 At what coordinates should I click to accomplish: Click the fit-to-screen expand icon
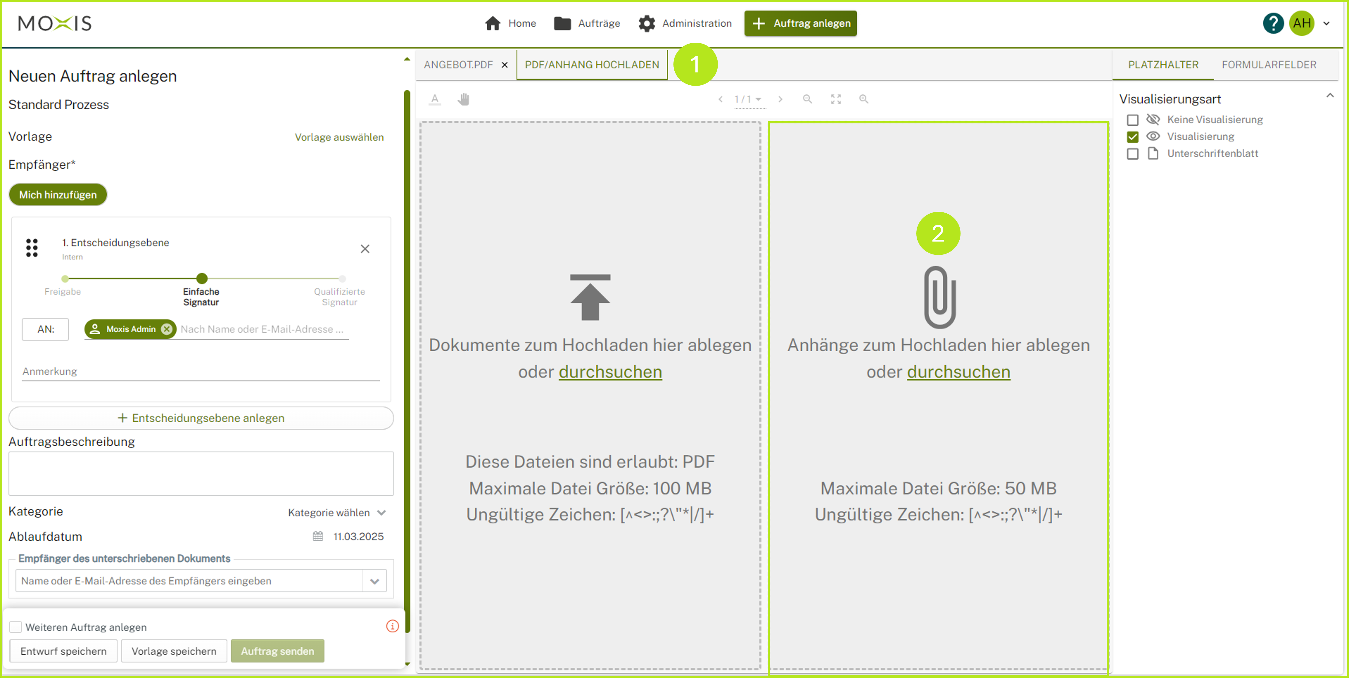coord(835,99)
